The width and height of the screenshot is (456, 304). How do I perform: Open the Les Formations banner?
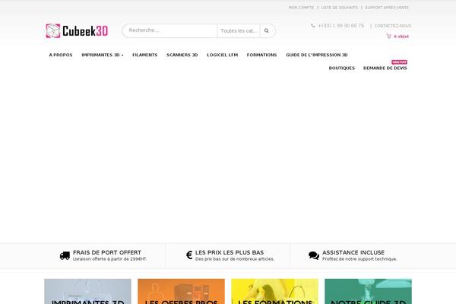click(274, 292)
